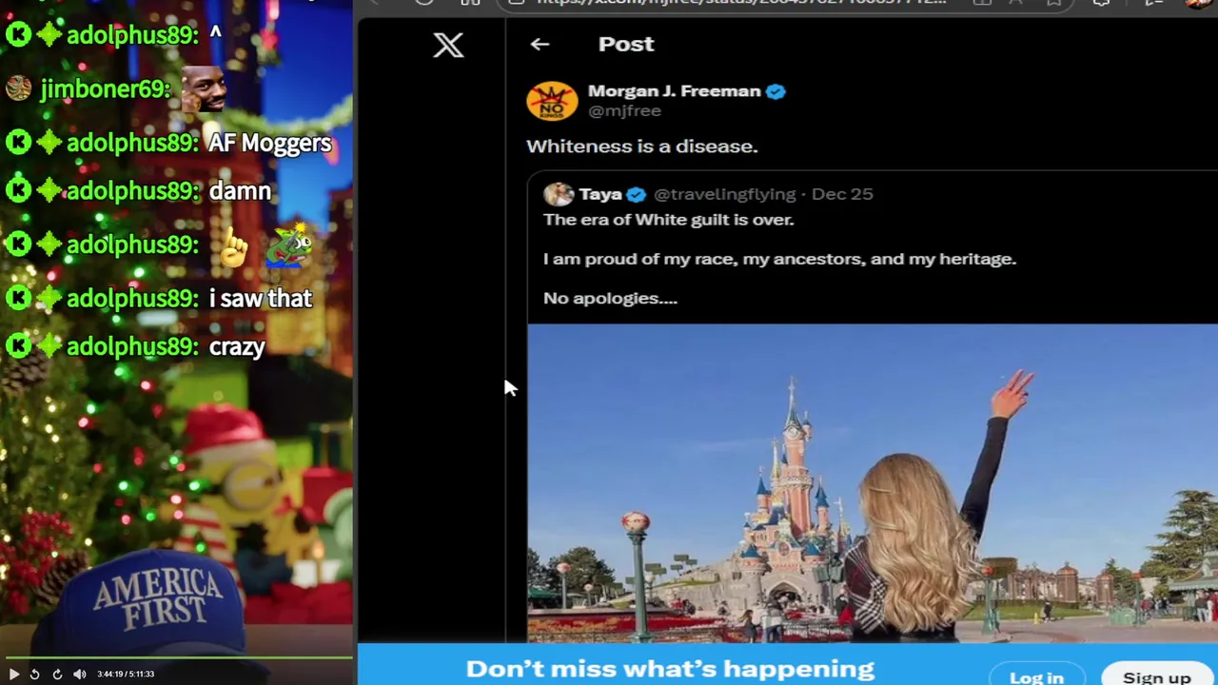The image size is (1218, 685).
Task: Click the 'crazy' chat message
Action: pyautogui.click(x=237, y=347)
